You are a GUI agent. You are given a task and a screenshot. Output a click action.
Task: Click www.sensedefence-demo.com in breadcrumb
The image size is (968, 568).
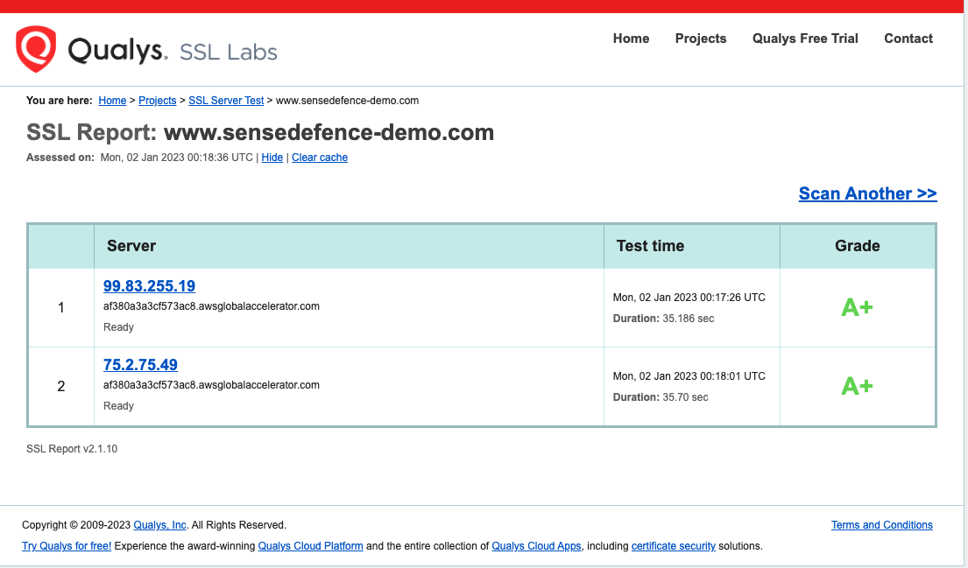(x=347, y=101)
